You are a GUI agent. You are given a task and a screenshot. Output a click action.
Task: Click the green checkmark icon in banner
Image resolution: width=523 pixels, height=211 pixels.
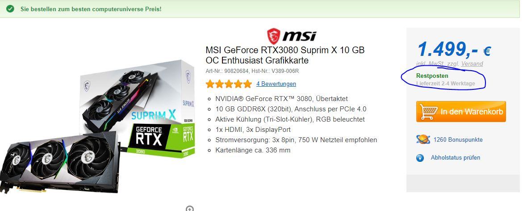(x=10, y=9)
